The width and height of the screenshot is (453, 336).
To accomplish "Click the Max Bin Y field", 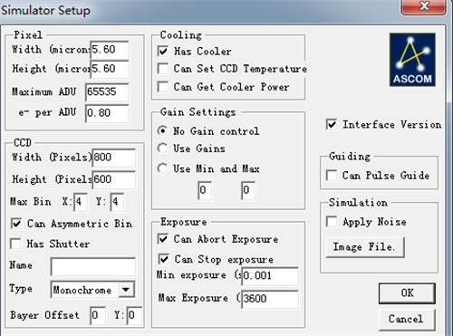I will click(x=117, y=202).
